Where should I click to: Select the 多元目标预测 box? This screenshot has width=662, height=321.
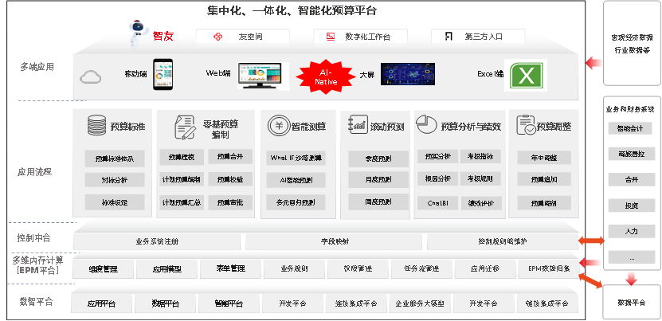296,202
